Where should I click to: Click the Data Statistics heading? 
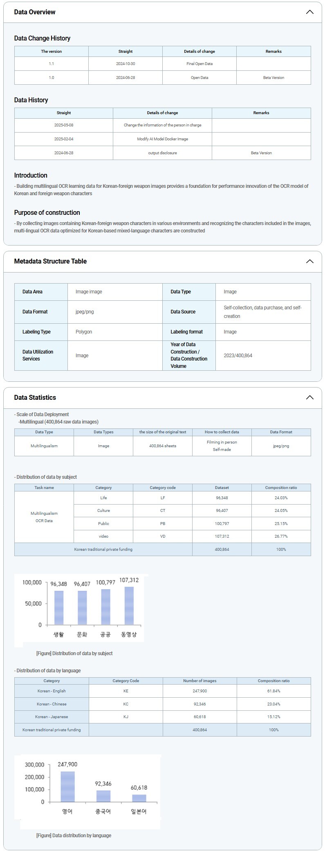click(x=35, y=397)
